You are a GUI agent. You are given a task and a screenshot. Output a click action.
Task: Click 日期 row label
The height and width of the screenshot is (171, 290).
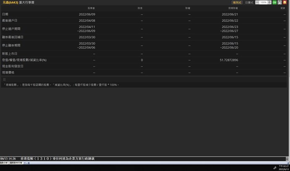pos(5,14)
